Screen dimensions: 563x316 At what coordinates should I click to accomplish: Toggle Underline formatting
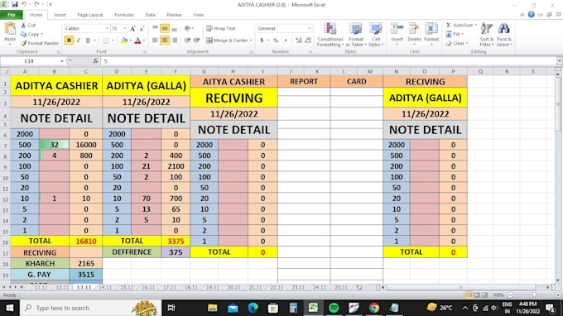click(88, 41)
